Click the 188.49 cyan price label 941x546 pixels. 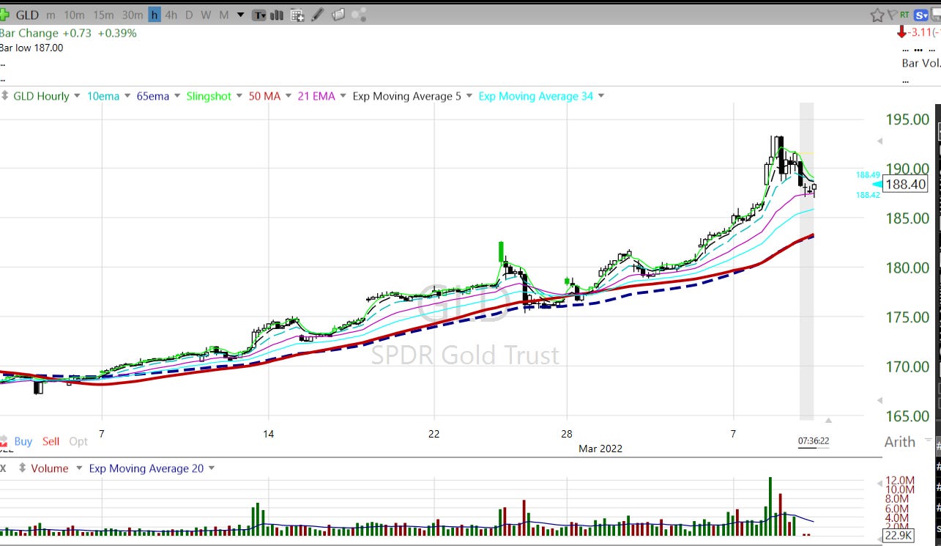868,175
